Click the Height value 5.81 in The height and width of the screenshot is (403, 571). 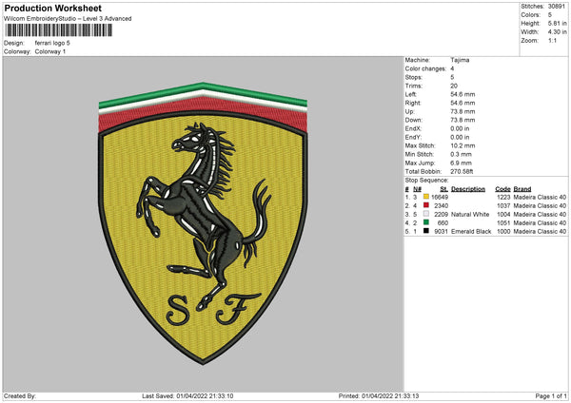click(x=557, y=23)
